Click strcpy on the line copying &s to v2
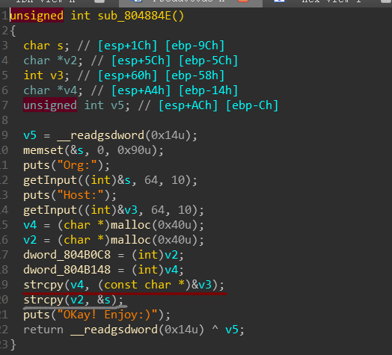 (x=43, y=300)
